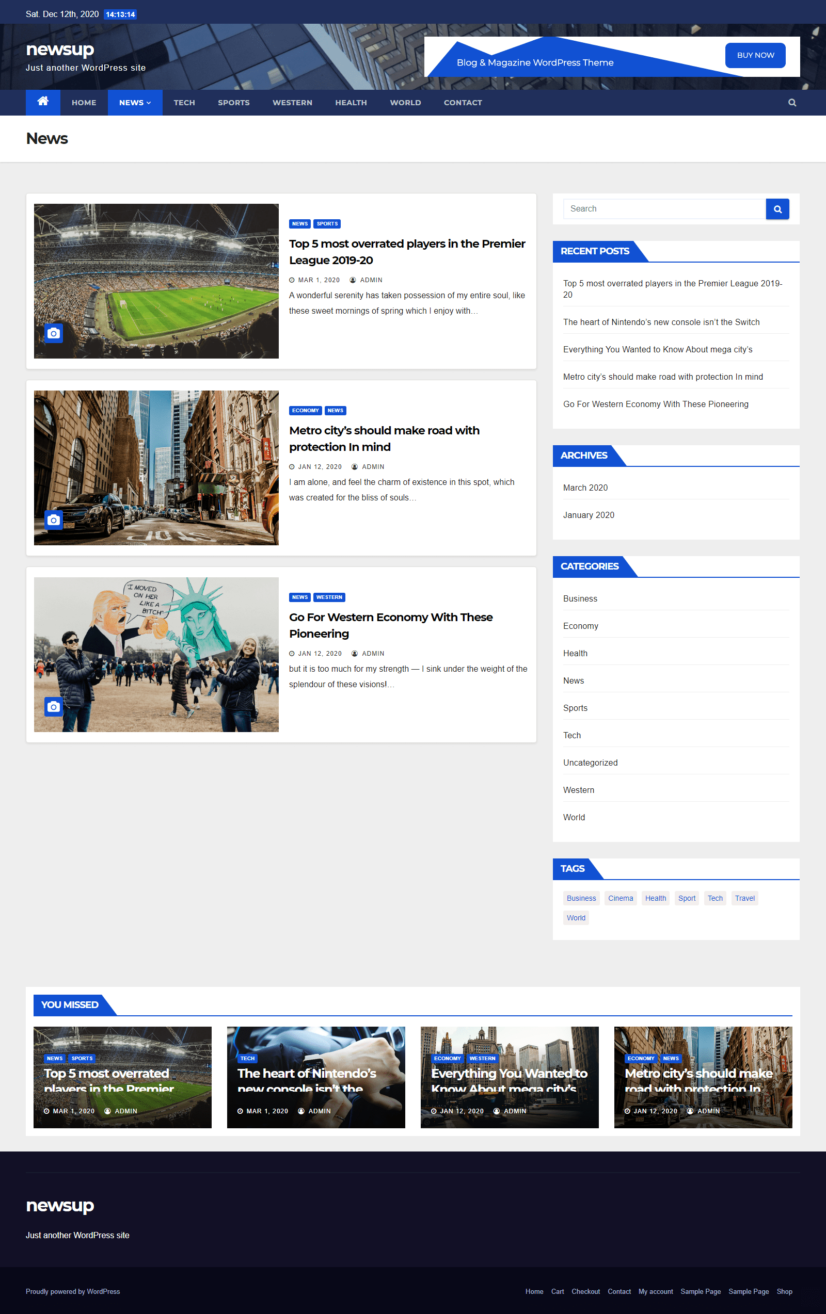Open the CONTACT menu item
The height and width of the screenshot is (1314, 826).
point(463,103)
